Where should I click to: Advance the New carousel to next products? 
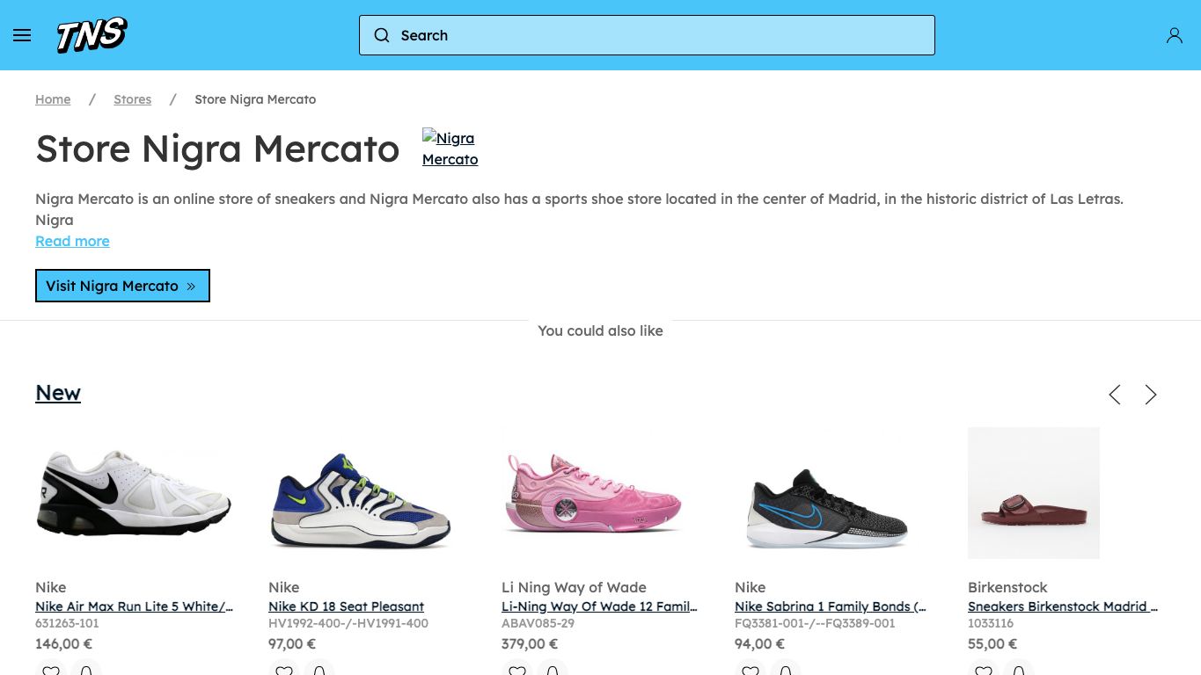coord(1151,395)
